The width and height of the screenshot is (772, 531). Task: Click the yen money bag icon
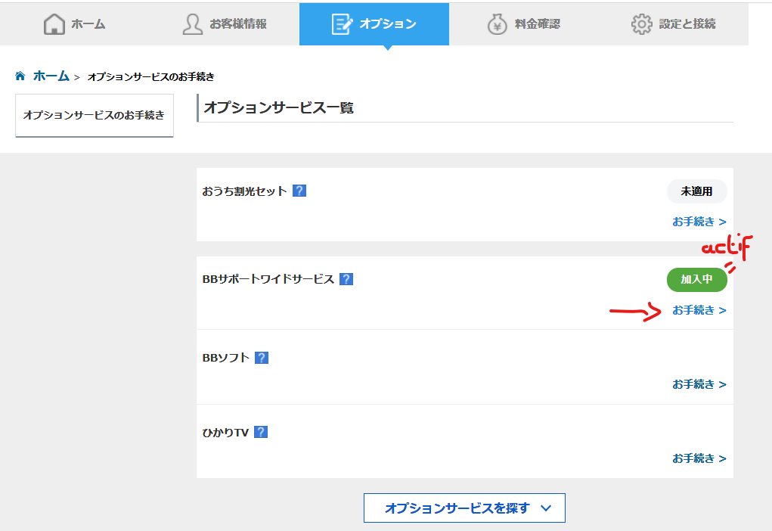click(x=497, y=24)
